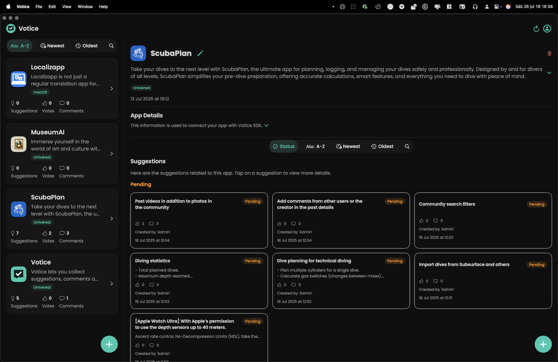Click the pencil edit icon next to ScubaPlan
This screenshot has width=558, height=362.
(x=200, y=53)
